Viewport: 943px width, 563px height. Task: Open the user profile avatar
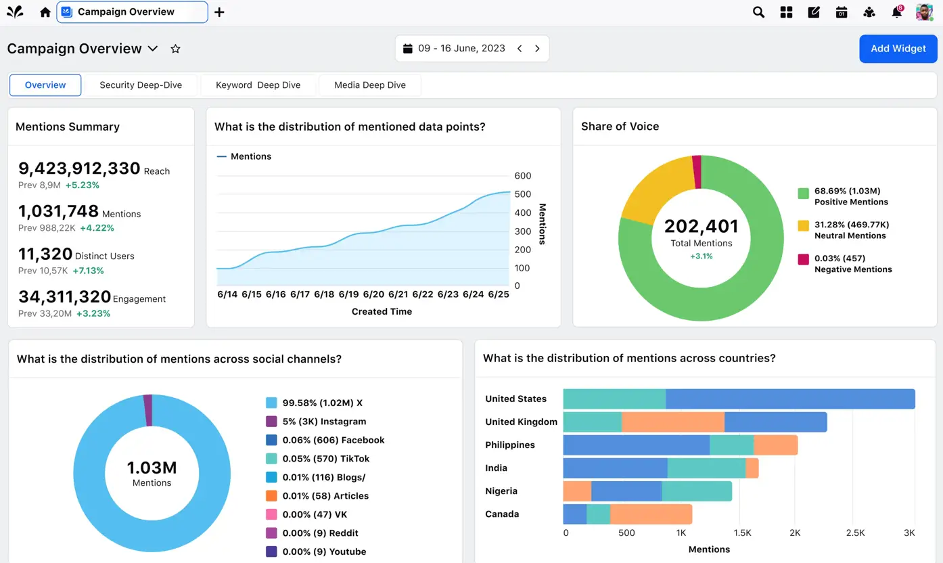925,12
